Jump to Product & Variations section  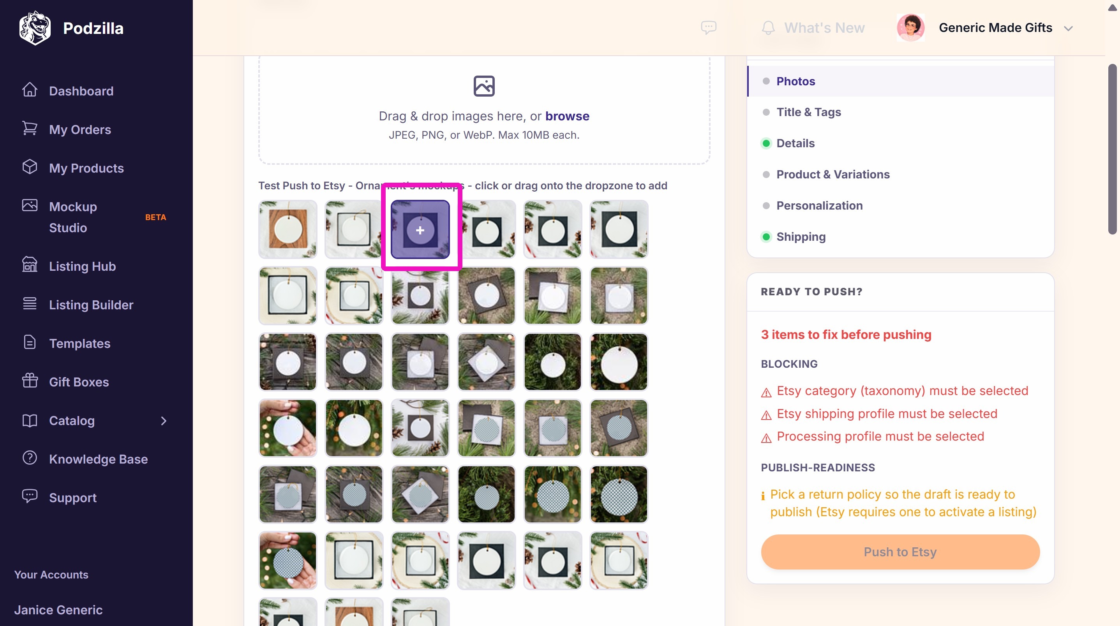[x=900, y=175]
